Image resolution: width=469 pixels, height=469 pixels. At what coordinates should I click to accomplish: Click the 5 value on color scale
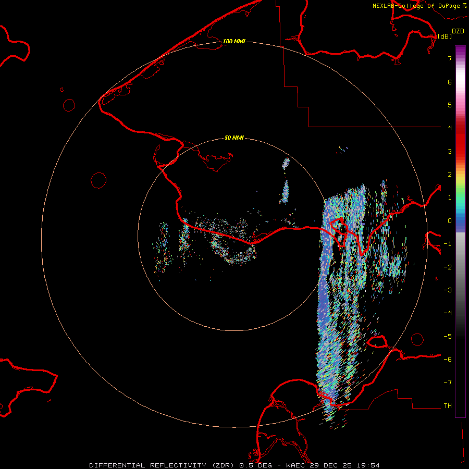(x=450, y=105)
